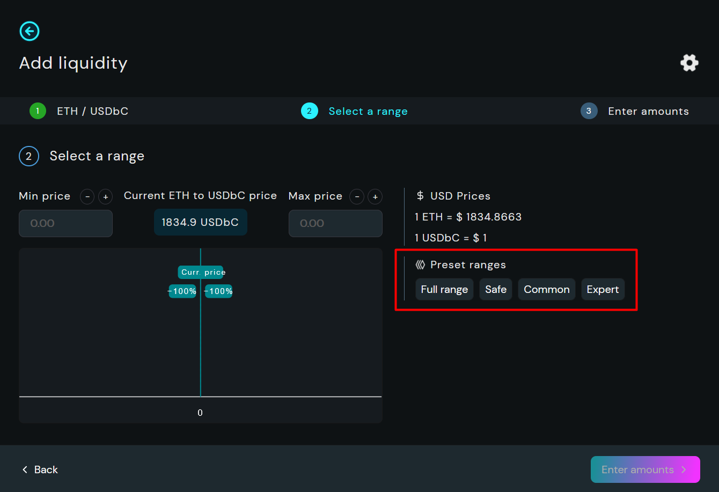Decrease Min price with minus button
This screenshot has width=719, height=492.
[87, 197]
